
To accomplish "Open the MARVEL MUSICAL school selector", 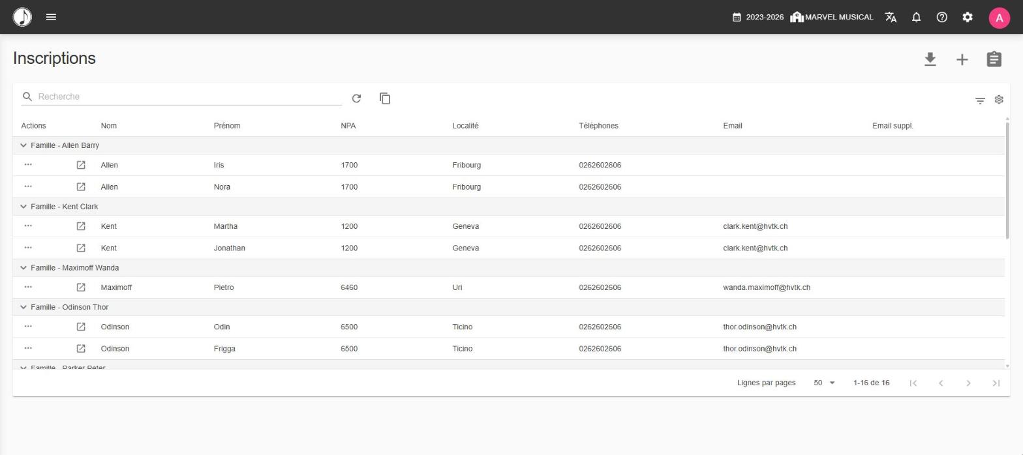I will tap(832, 18).
